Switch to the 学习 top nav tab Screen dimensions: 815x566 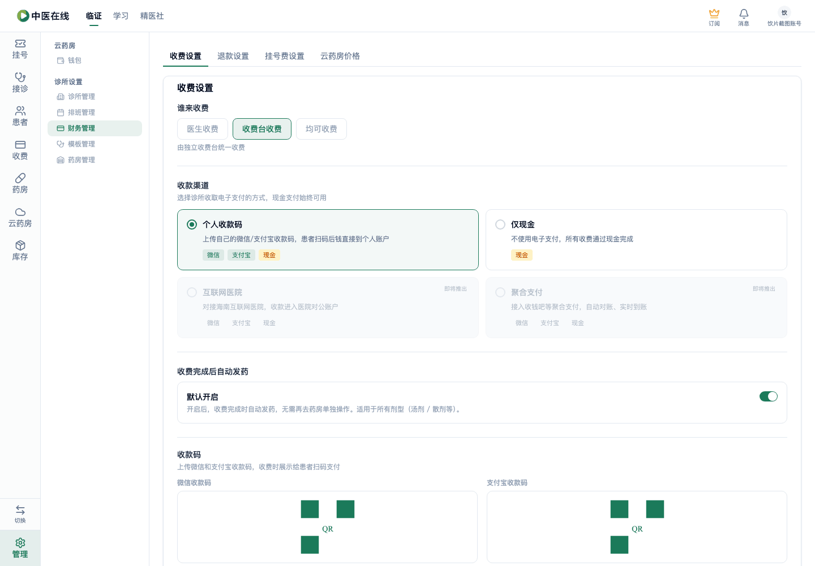tap(121, 16)
